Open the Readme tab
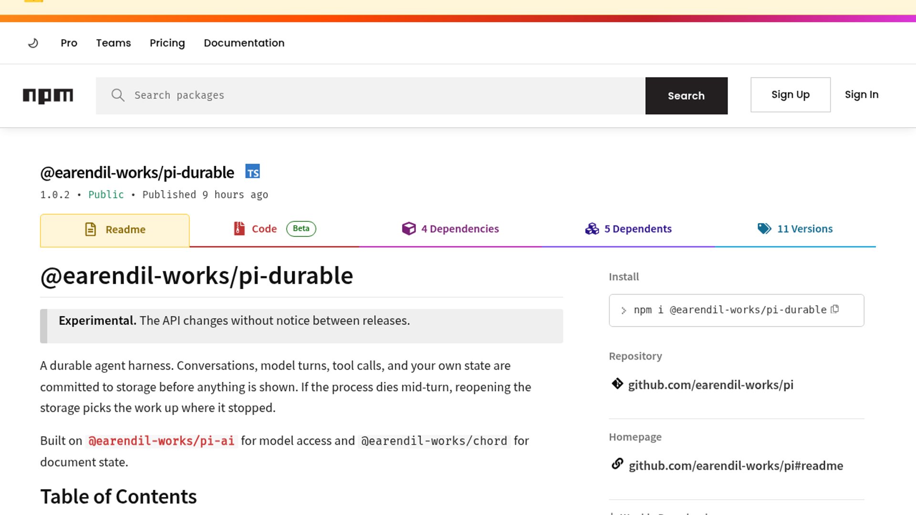Screen dimensions: 916x515 pos(114,230)
